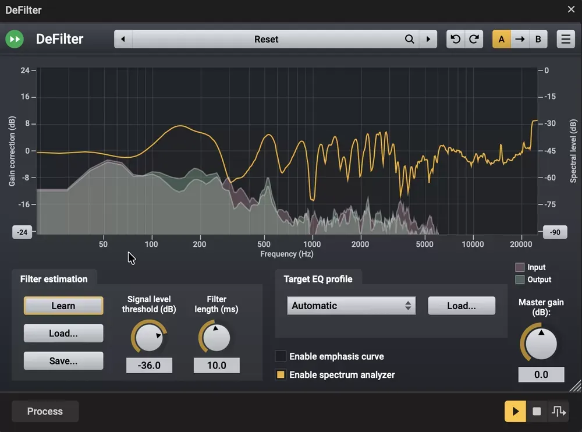The height and width of the screenshot is (432, 582).
Task: Redo the last change
Action: [474, 39]
